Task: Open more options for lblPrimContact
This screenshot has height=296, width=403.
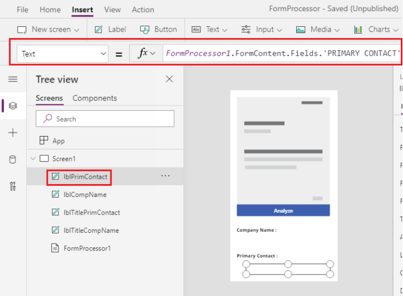Action: pos(165,176)
